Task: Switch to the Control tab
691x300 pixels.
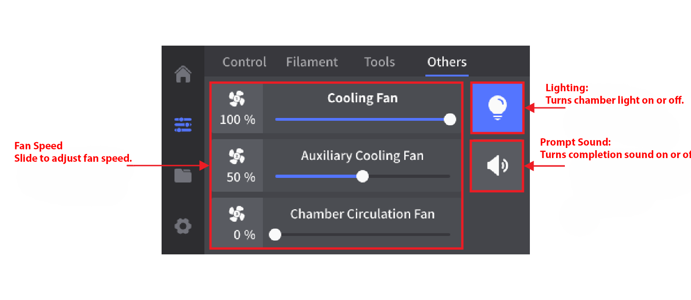Action: click(x=244, y=62)
